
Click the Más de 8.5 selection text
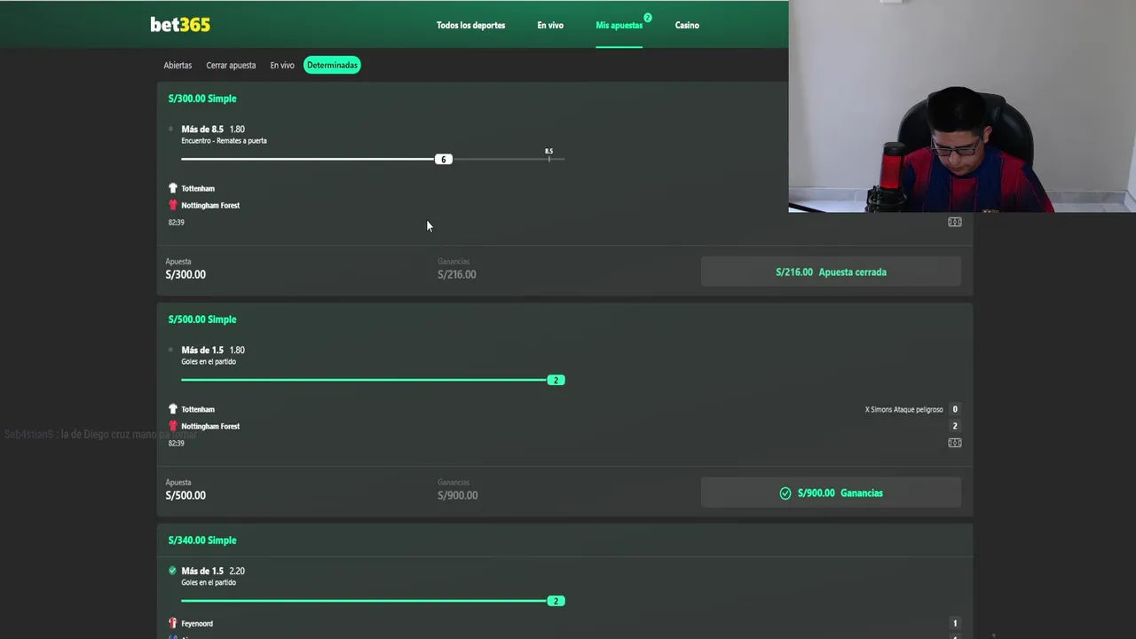coord(202,130)
